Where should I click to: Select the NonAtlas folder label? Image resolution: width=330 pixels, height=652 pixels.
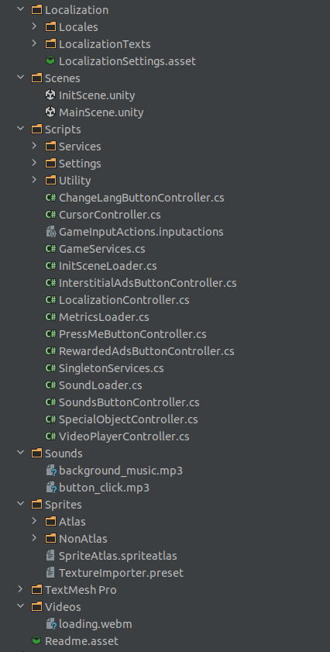click(x=83, y=539)
